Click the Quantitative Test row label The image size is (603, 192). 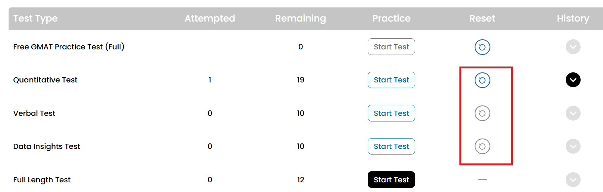coord(45,80)
